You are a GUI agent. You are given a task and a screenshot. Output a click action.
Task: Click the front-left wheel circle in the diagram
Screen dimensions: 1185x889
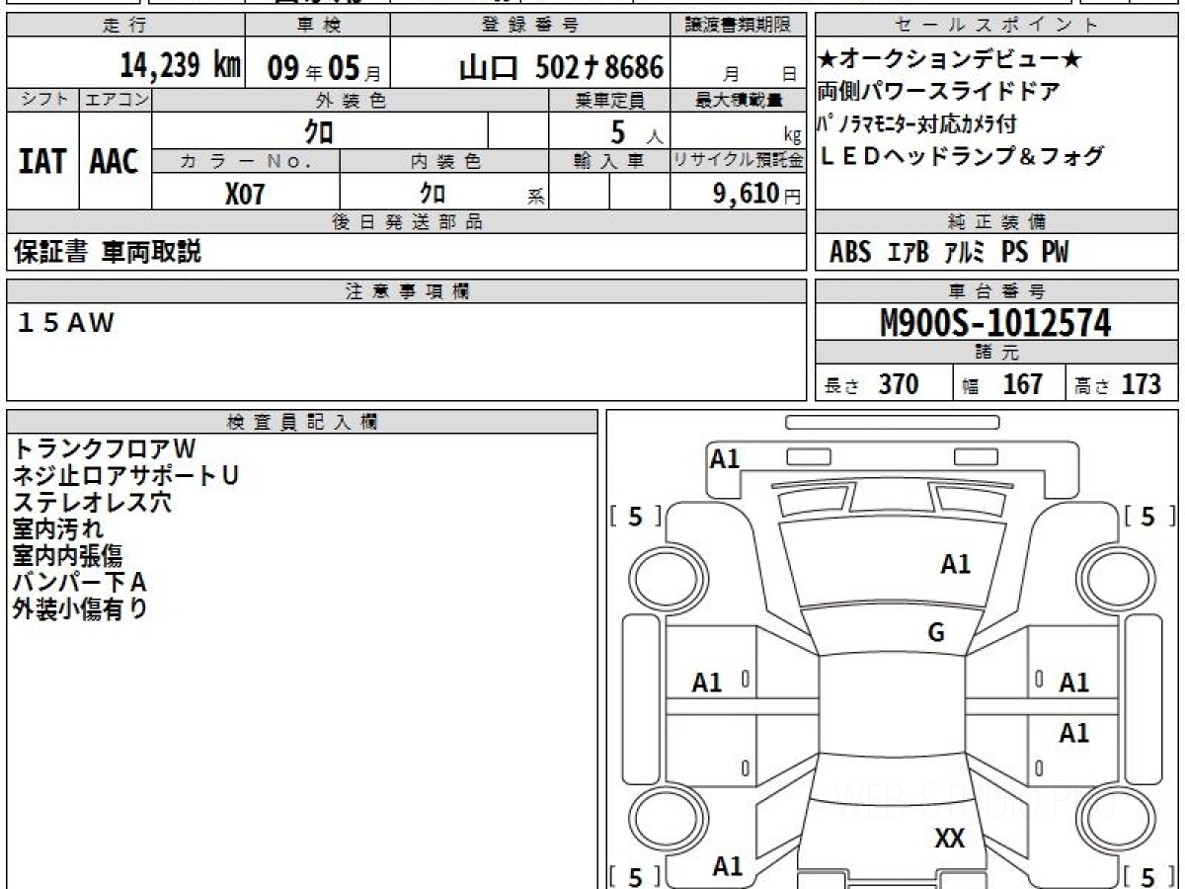coord(664,576)
